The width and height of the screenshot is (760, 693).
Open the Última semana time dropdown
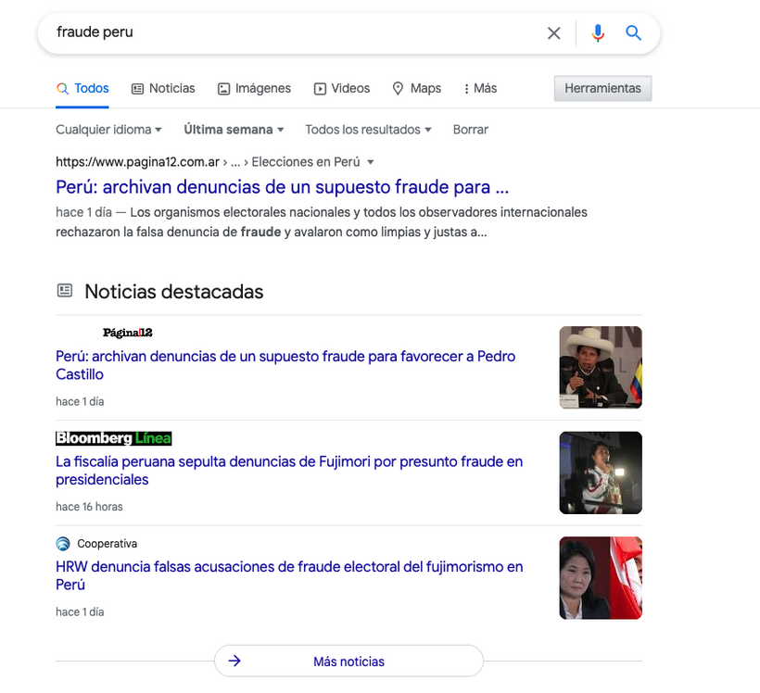(x=234, y=130)
